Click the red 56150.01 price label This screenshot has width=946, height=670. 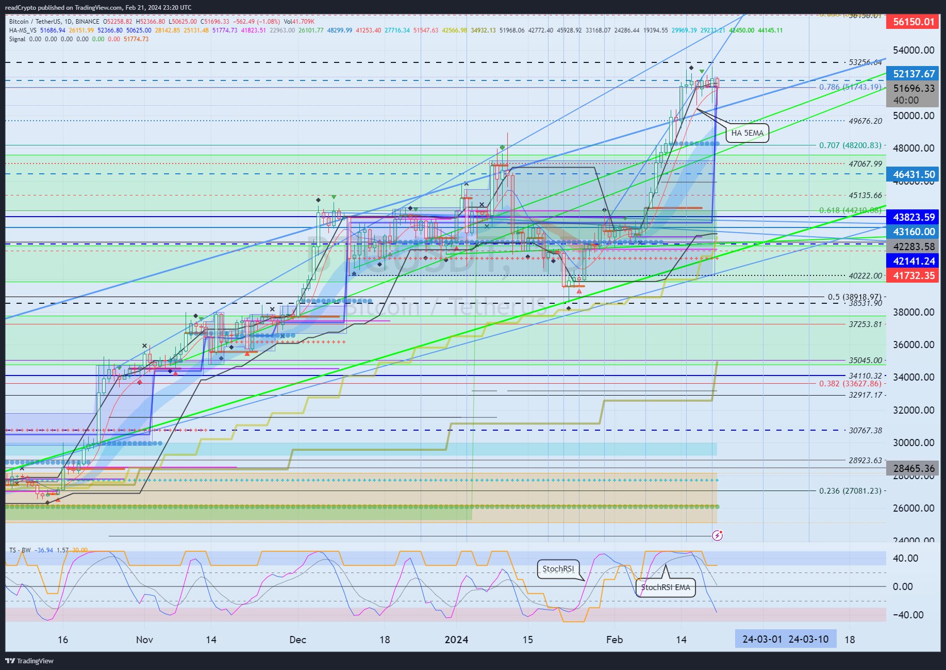tap(913, 22)
